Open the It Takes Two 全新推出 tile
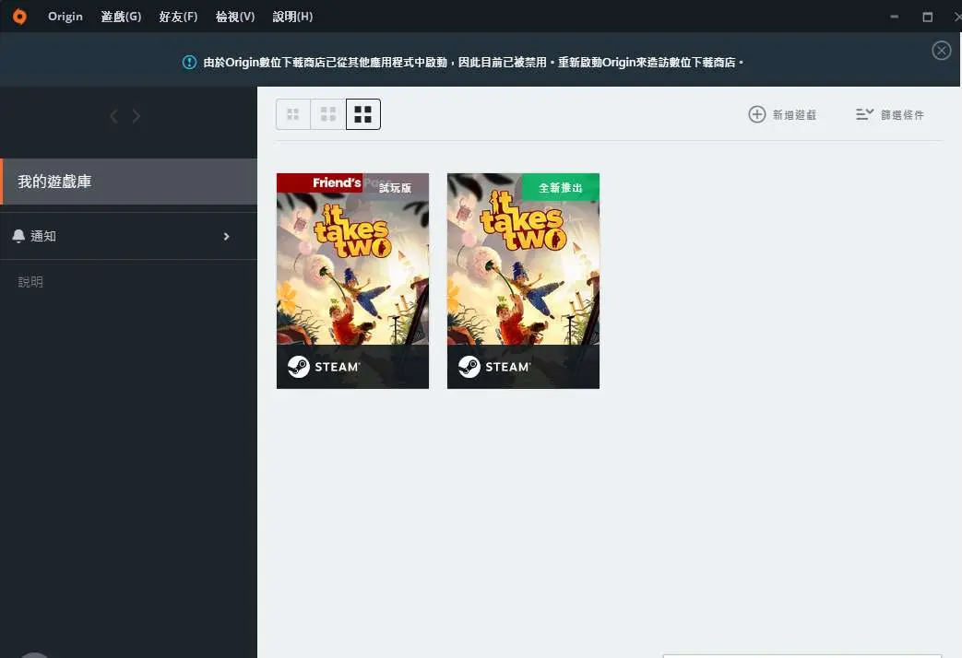 point(523,281)
